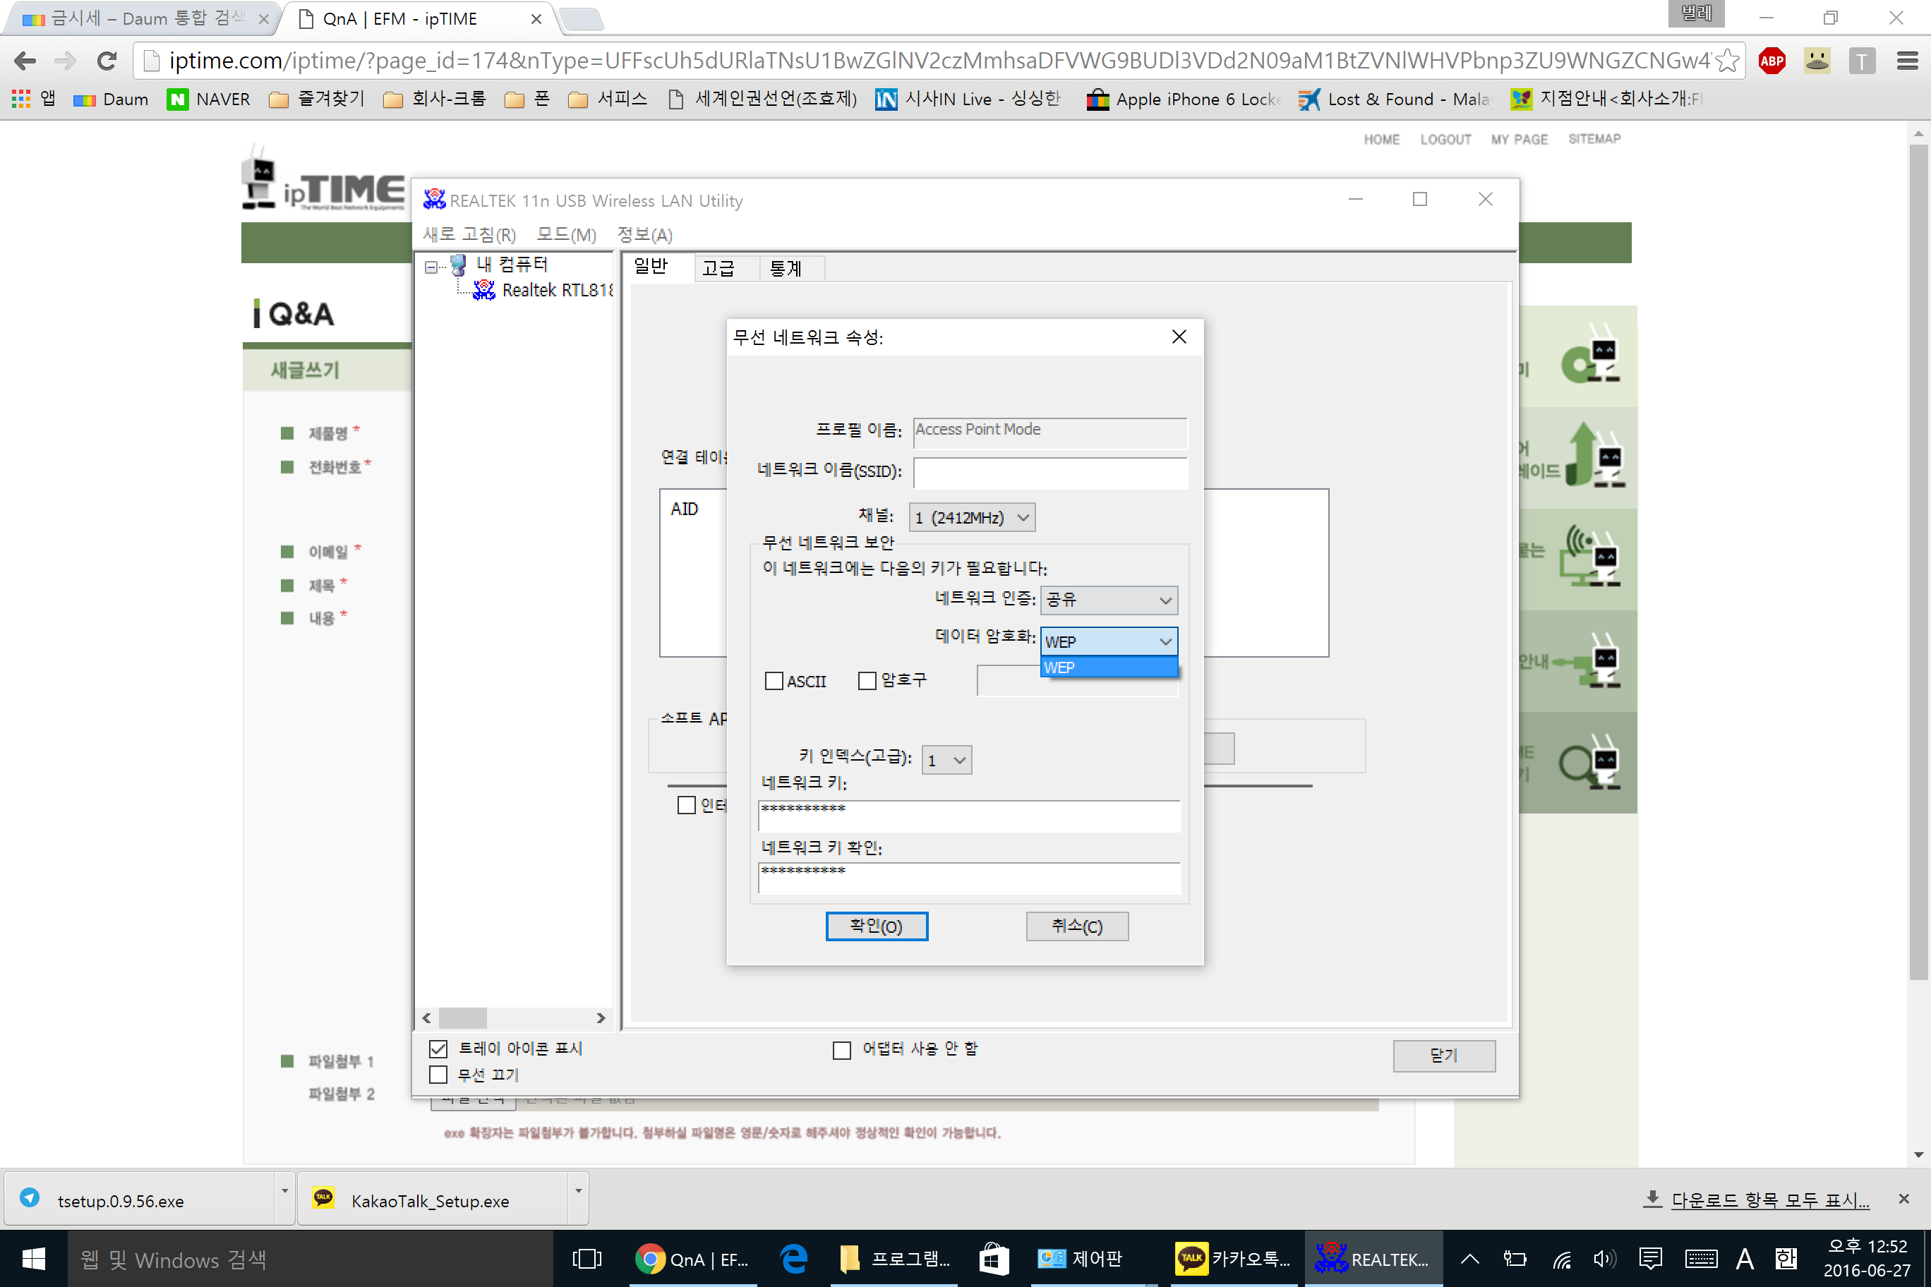Image resolution: width=1931 pixels, height=1287 pixels.
Task: Open the MY PAGE link
Action: (1519, 140)
